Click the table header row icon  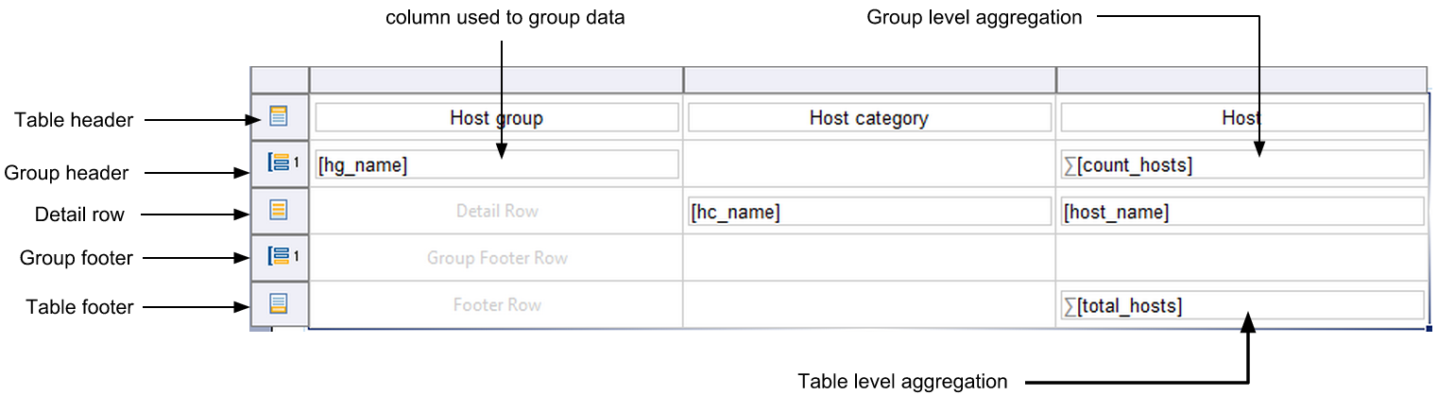pos(279,117)
